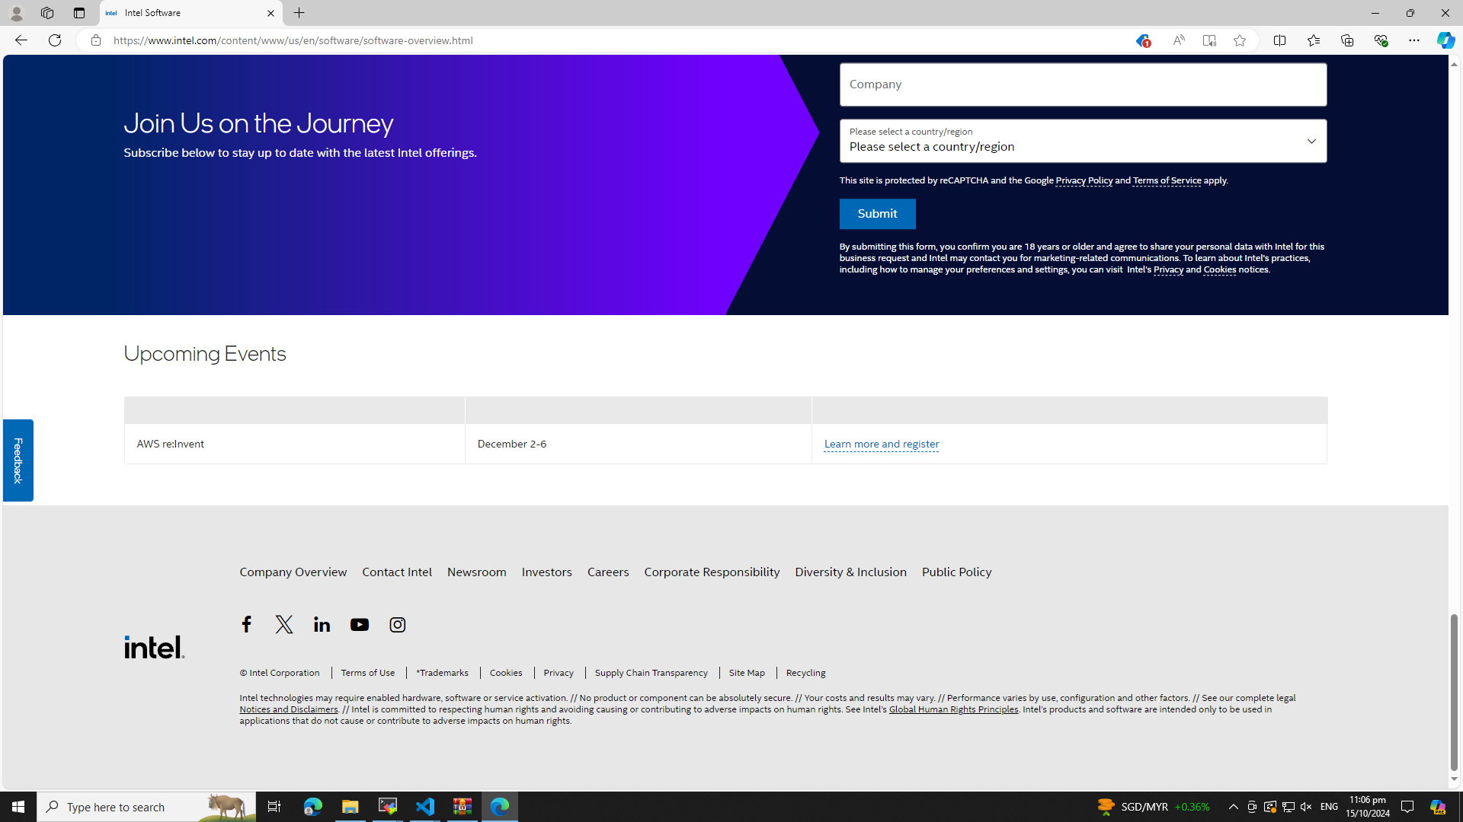Open Intel's Facebook page icon
The width and height of the screenshot is (1463, 822).
point(246,625)
